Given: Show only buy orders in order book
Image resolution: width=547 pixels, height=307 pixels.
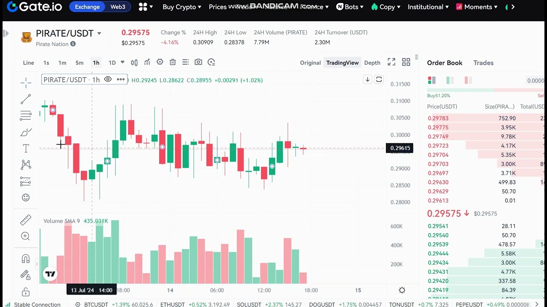Looking at the screenshot, I should coord(450,80).
